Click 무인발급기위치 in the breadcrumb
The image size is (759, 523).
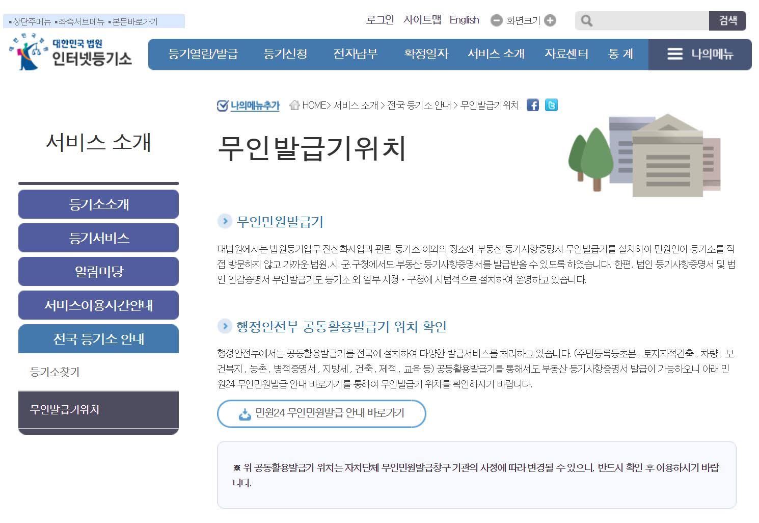490,106
